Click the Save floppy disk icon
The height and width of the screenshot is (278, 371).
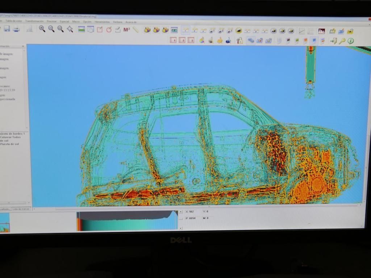point(7,29)
